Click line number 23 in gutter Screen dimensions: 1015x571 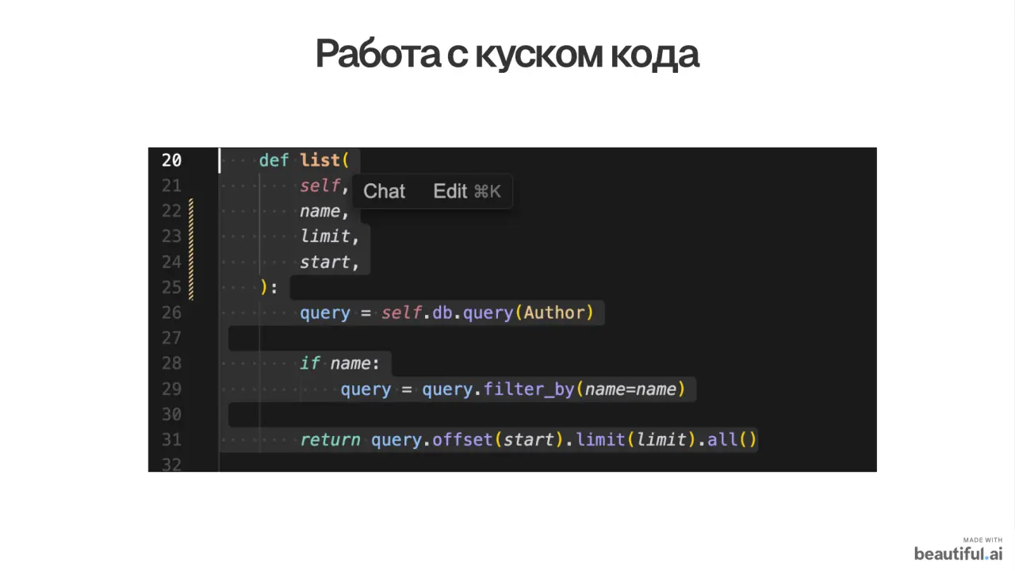[x=171, y=236]
